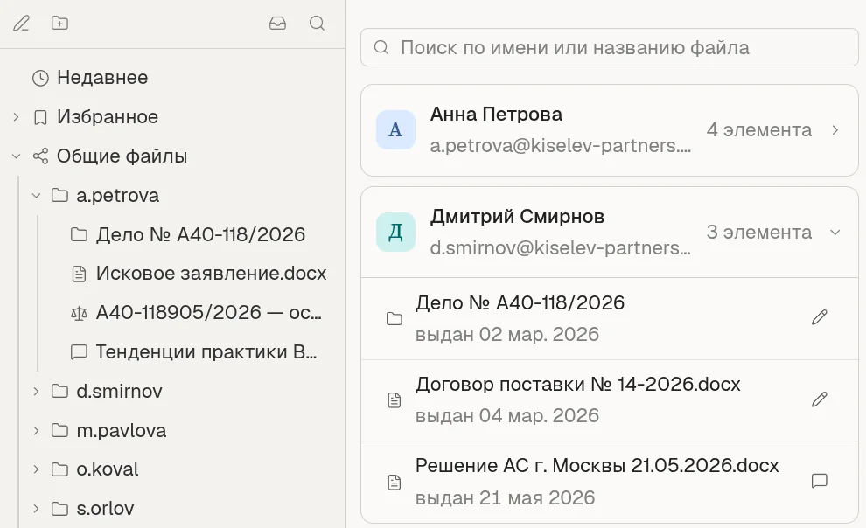Open Решение АС г. Москвы 21.05.2026.docx file name

[597, 466]
